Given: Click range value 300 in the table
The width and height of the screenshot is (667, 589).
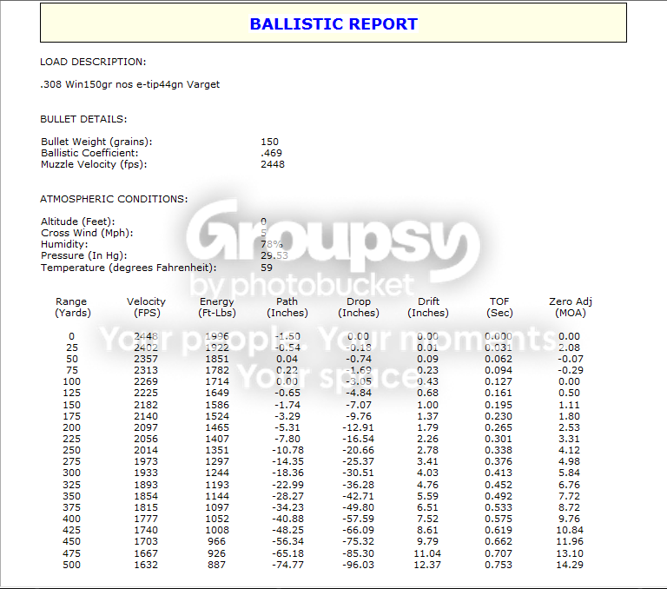Looking at the screenshot, I should coord(71,473).
